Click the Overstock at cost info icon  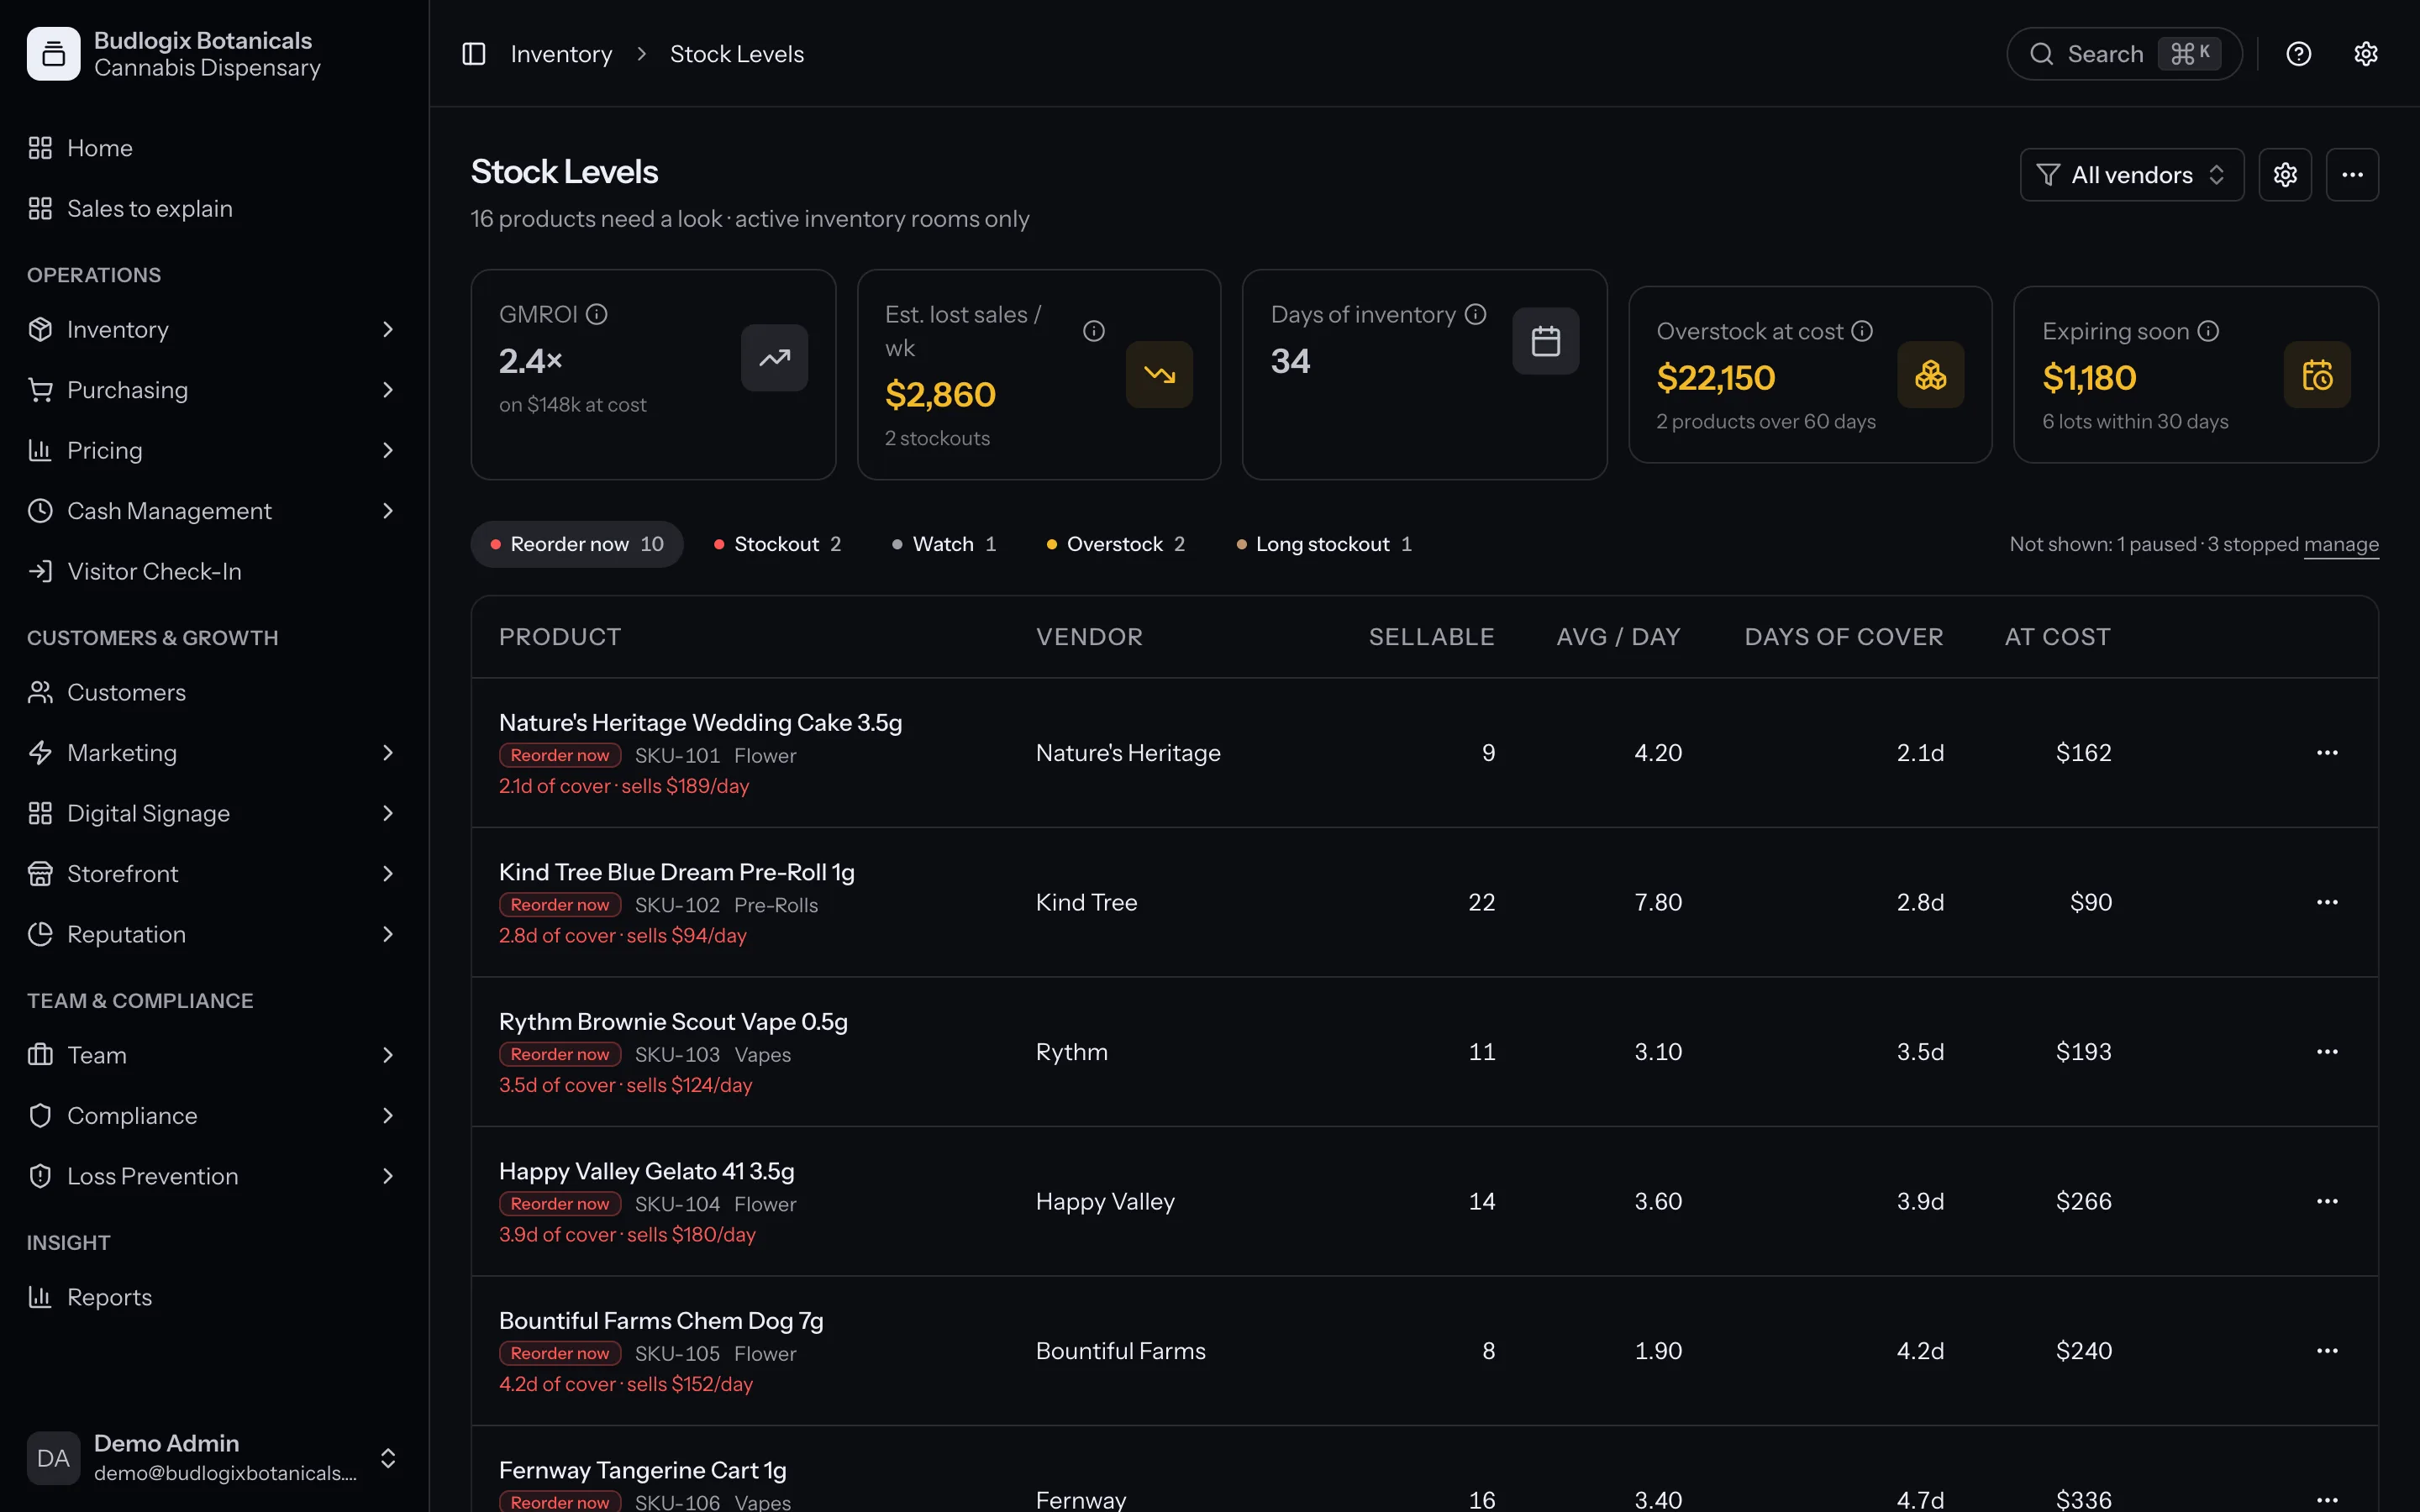[x=1862, y=331]
